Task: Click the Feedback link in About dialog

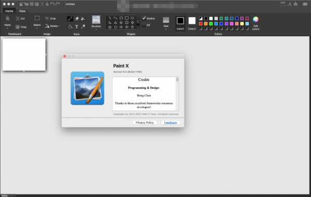Action: point(171,122)
